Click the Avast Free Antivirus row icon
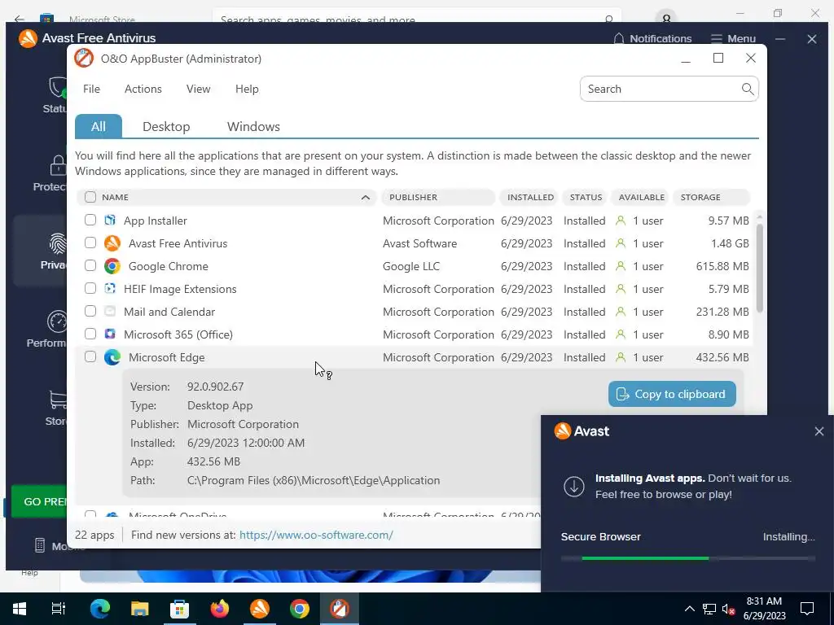The image size is (834, 625). tap(112, 243)
